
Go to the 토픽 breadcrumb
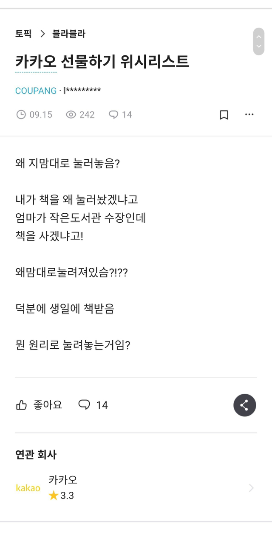23,34
